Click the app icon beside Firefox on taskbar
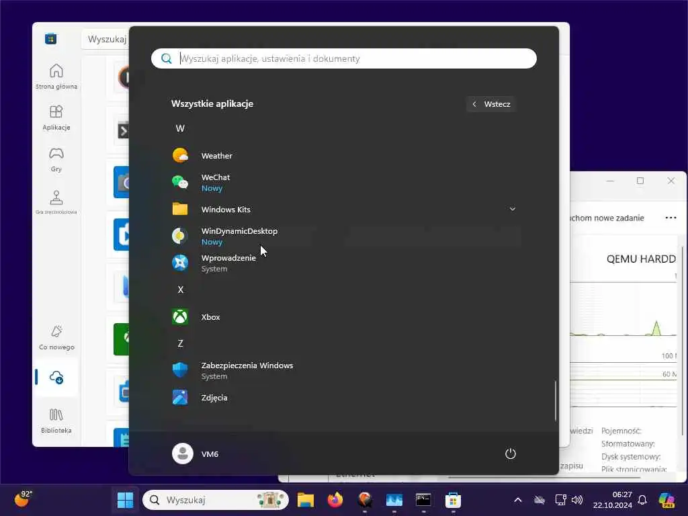This screenshot has width=688, height=516. point(365,500)
